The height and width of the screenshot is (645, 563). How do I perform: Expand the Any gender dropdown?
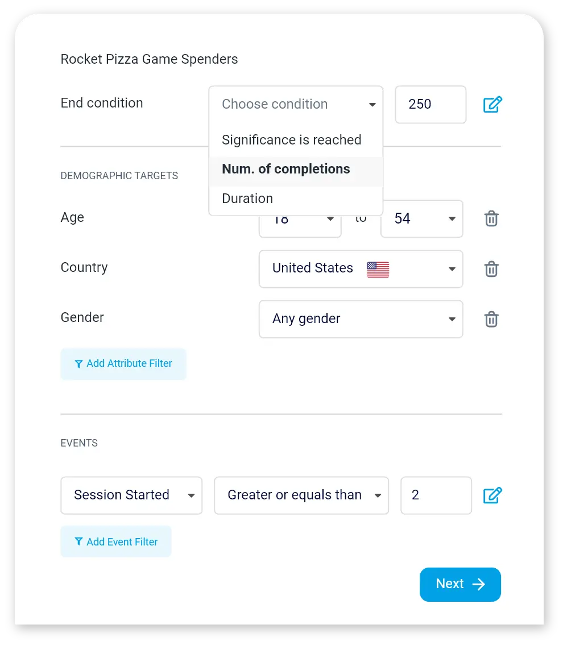click(361, 319)
